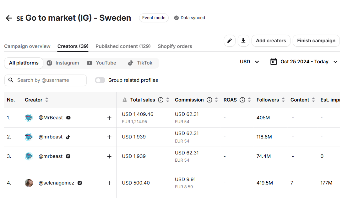Viewport: 342px width, 198px height.
Task: Open the USD currency dropdown
Action: click(x=250, y=62)
